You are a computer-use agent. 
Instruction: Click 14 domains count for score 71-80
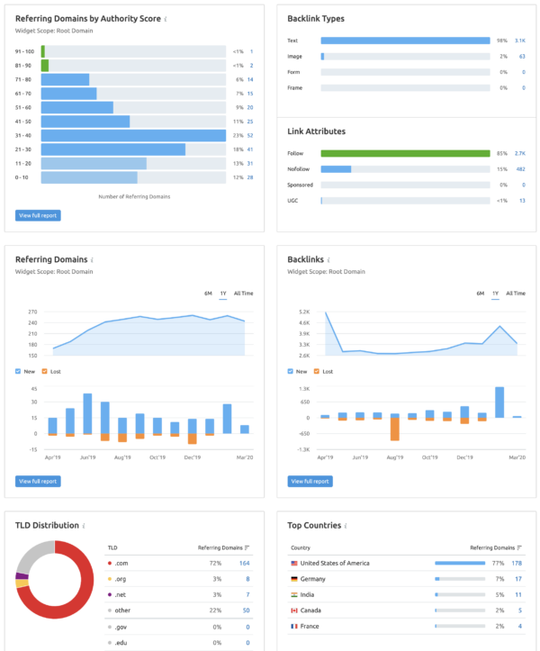tap(250, 80)
